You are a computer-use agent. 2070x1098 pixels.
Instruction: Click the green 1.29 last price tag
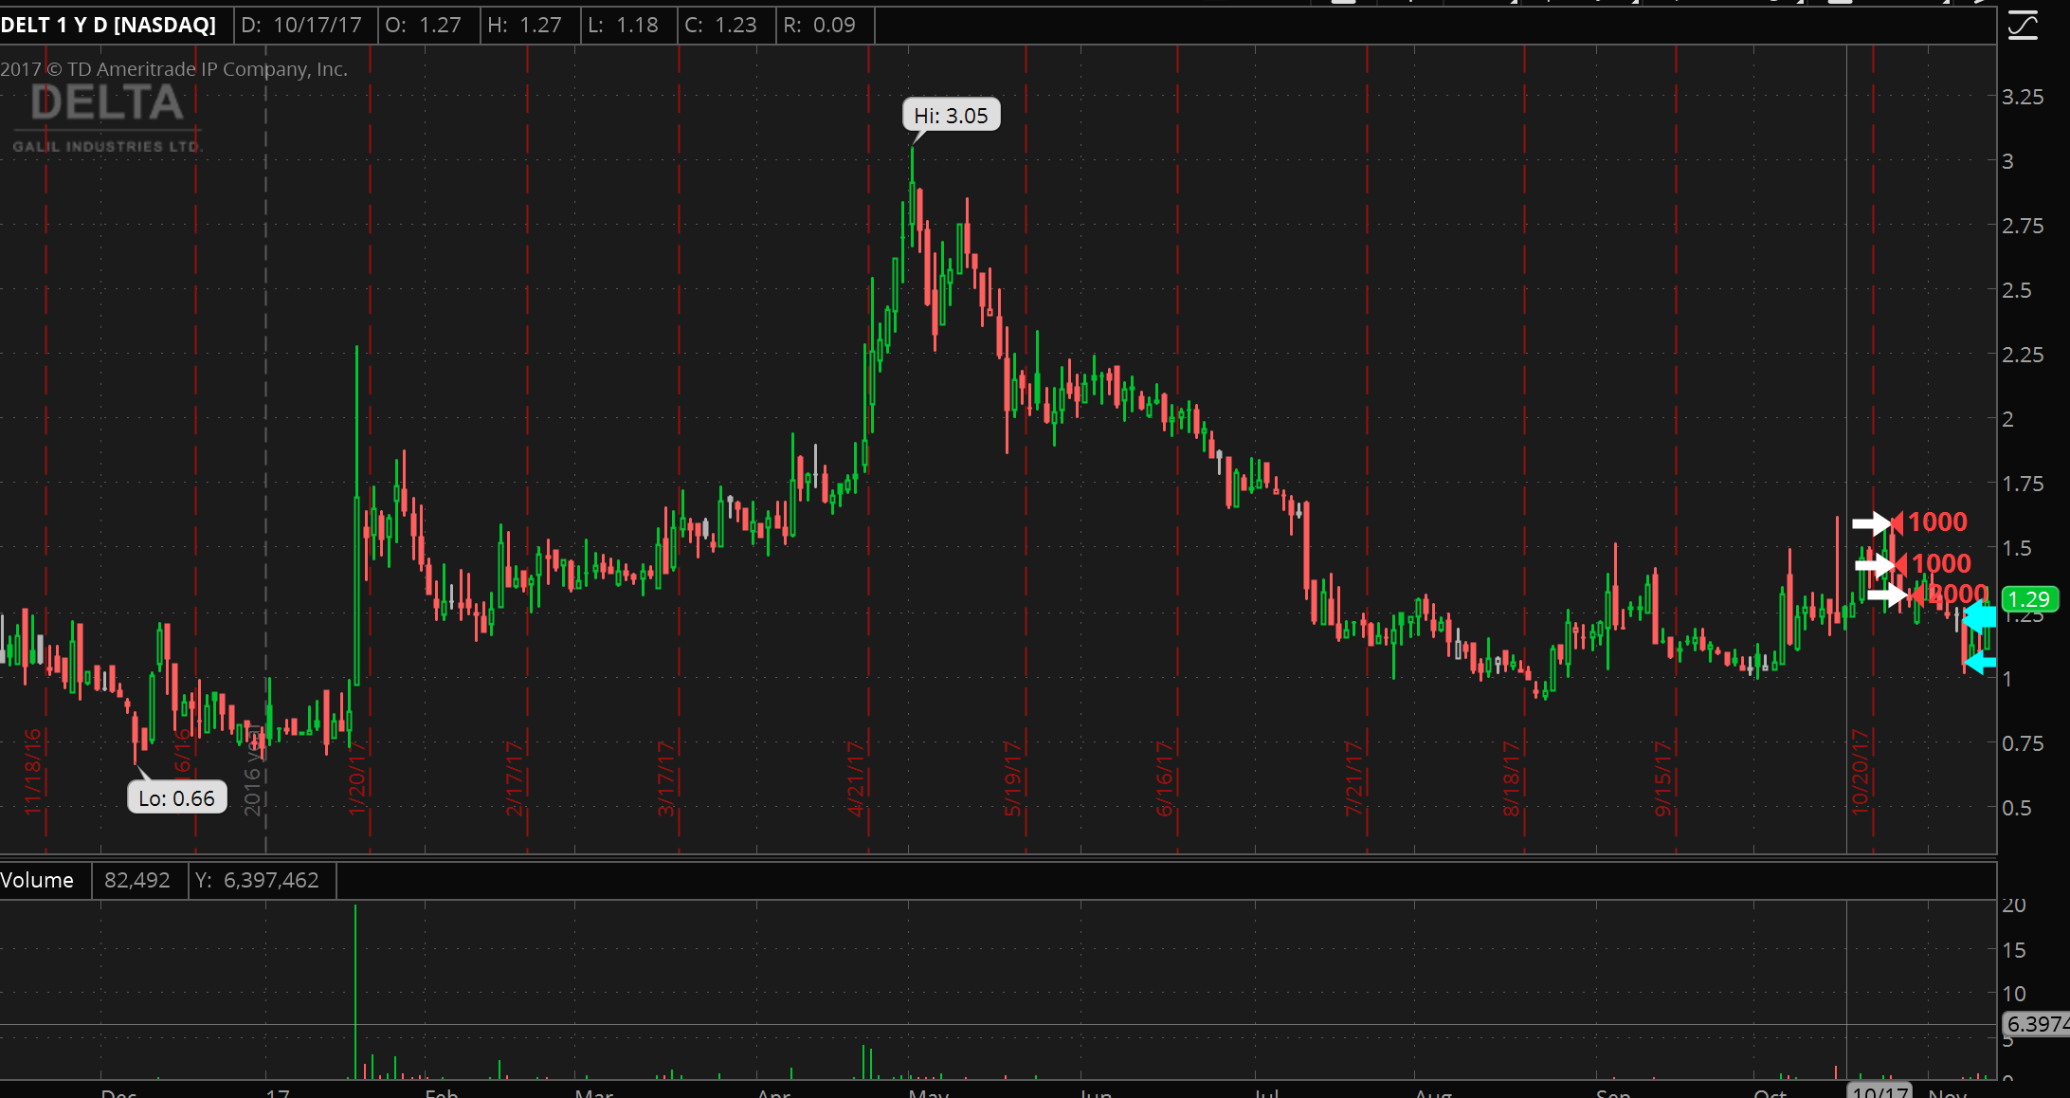pyautogui.click(x=2029, y=599)
